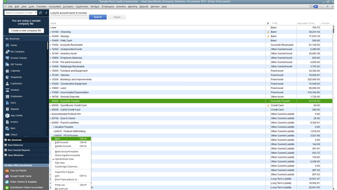Click Accept Credit Cards icon

point(7,176)
